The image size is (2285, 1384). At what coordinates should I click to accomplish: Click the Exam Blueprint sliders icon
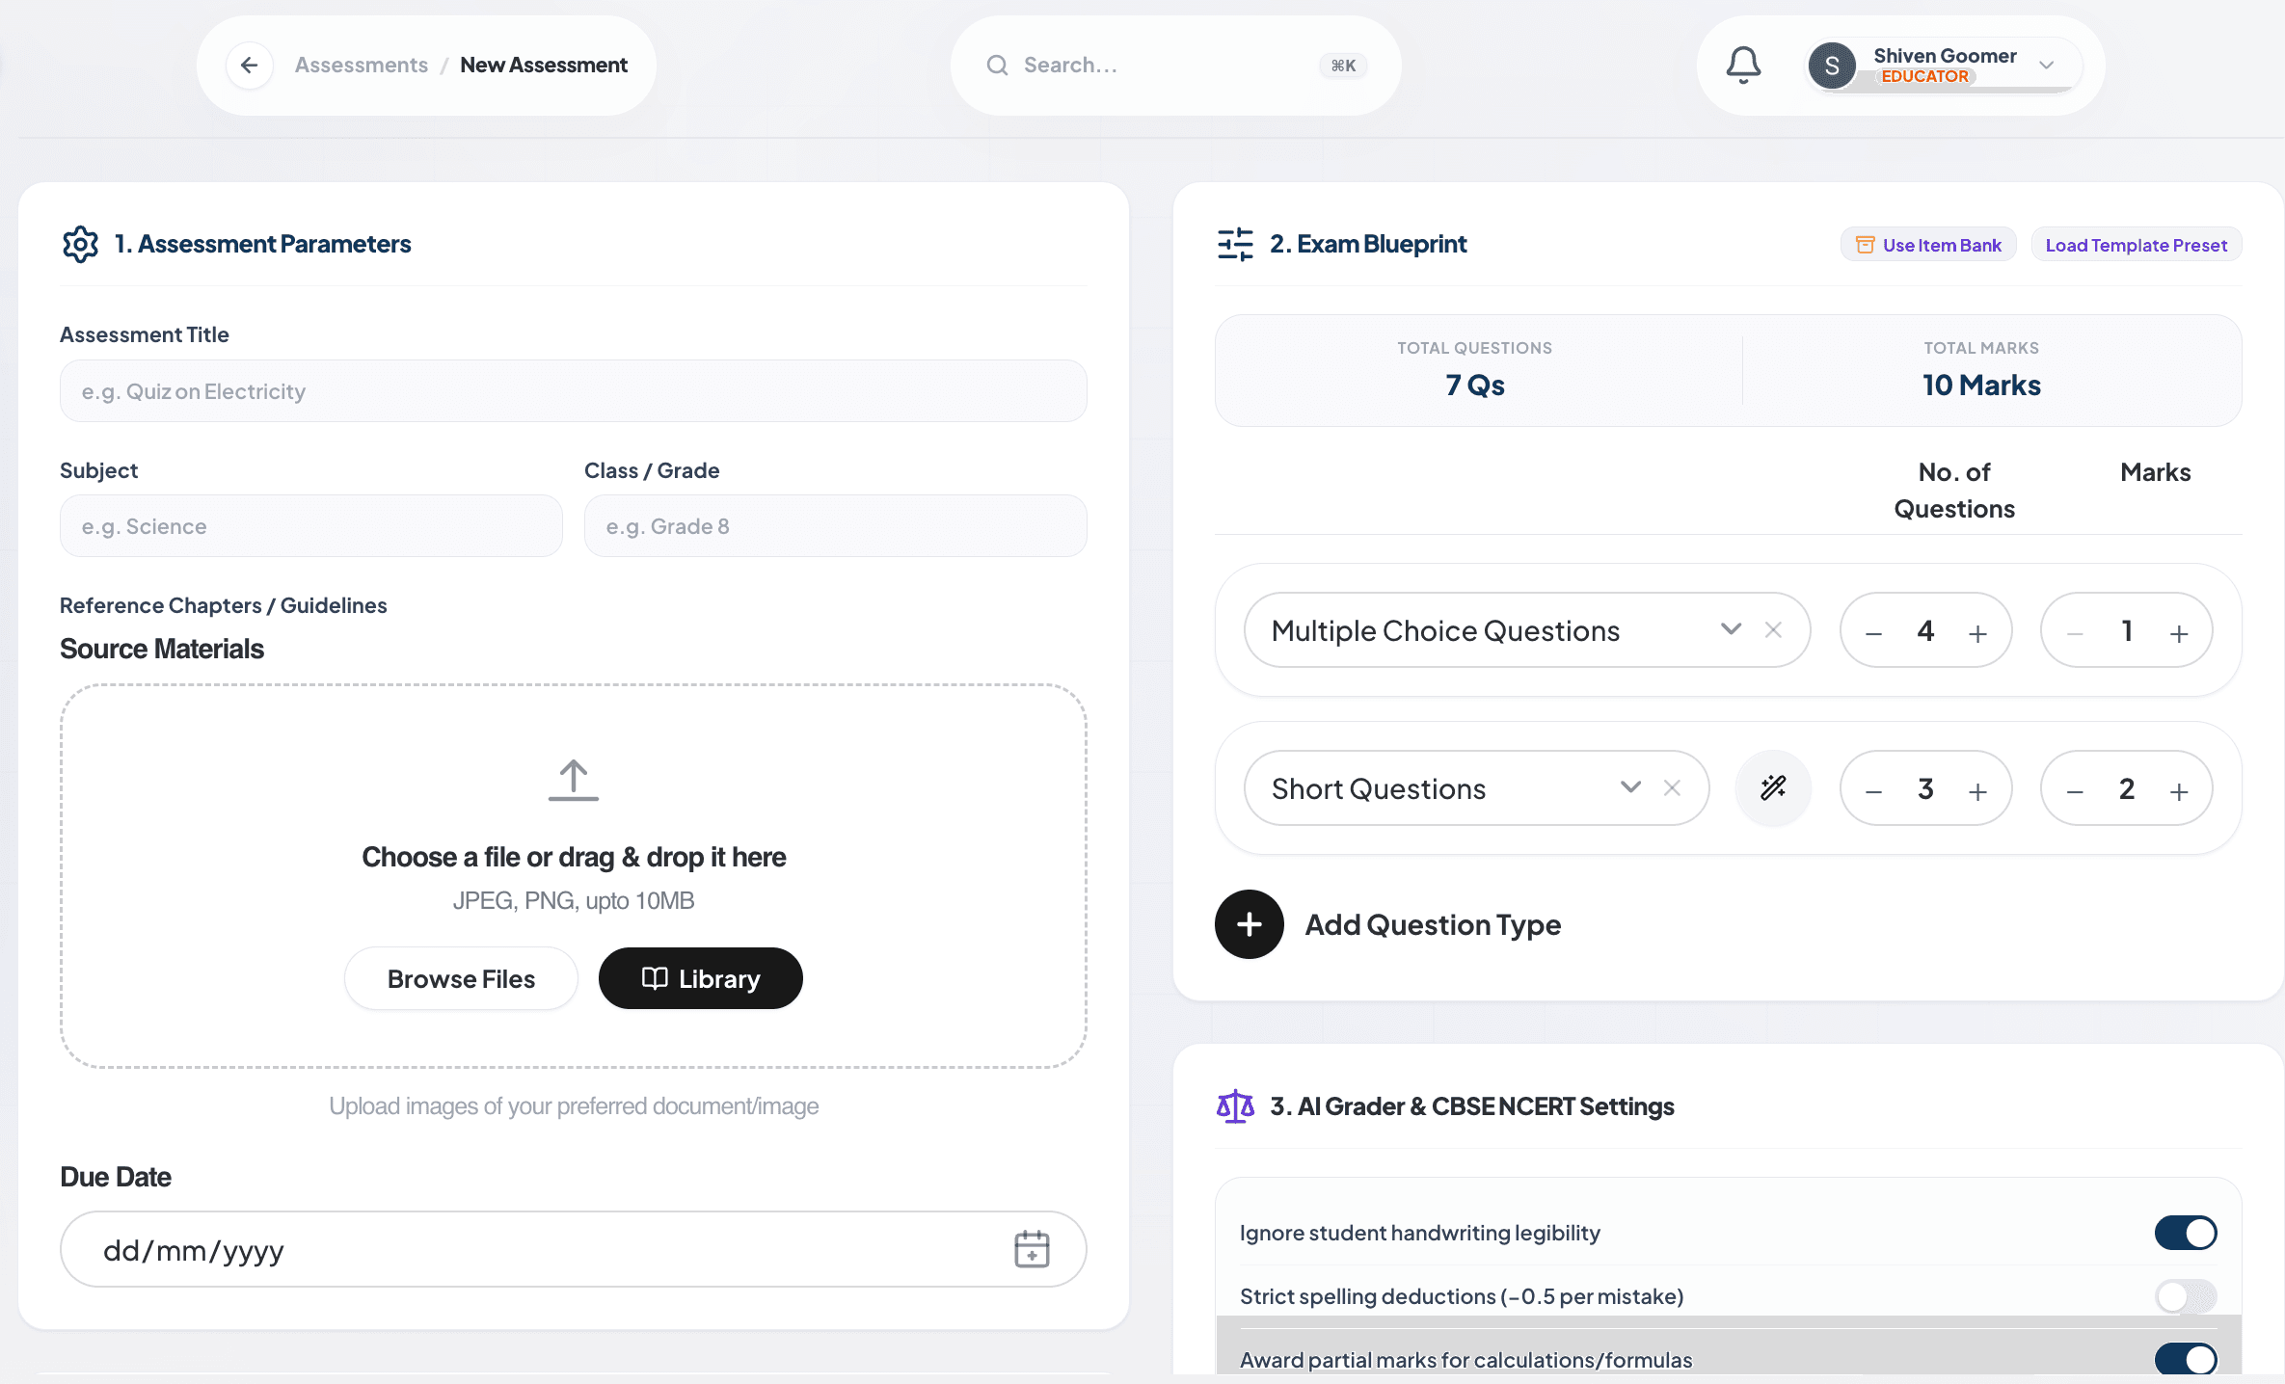(x=1235, y=244)
